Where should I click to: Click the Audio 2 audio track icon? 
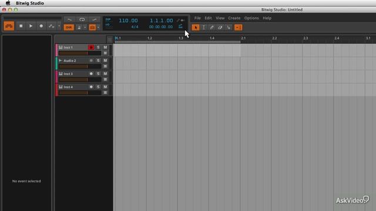click(61, 60)
